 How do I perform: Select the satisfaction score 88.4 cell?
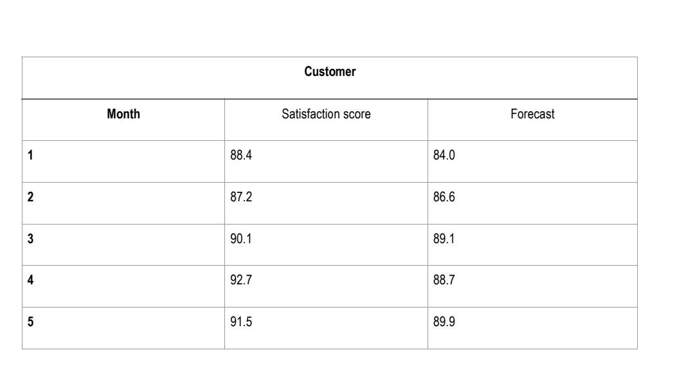(326, 161)
